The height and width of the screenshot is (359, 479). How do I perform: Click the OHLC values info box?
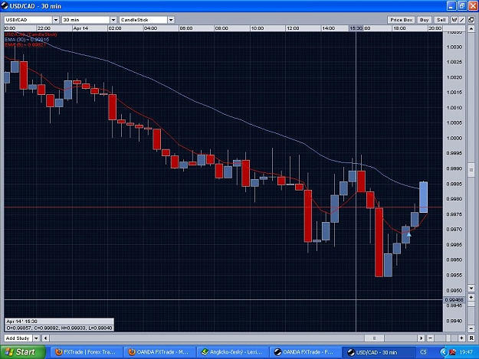pos(59,325)
